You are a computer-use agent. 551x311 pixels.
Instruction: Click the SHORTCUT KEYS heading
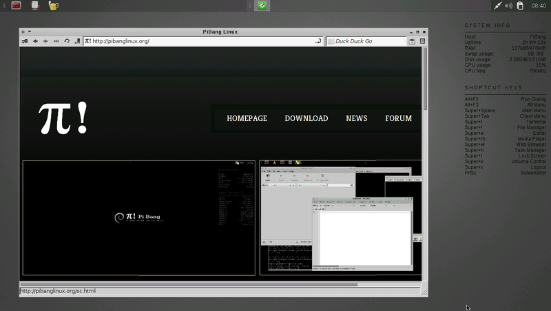(x=493, y=88)
